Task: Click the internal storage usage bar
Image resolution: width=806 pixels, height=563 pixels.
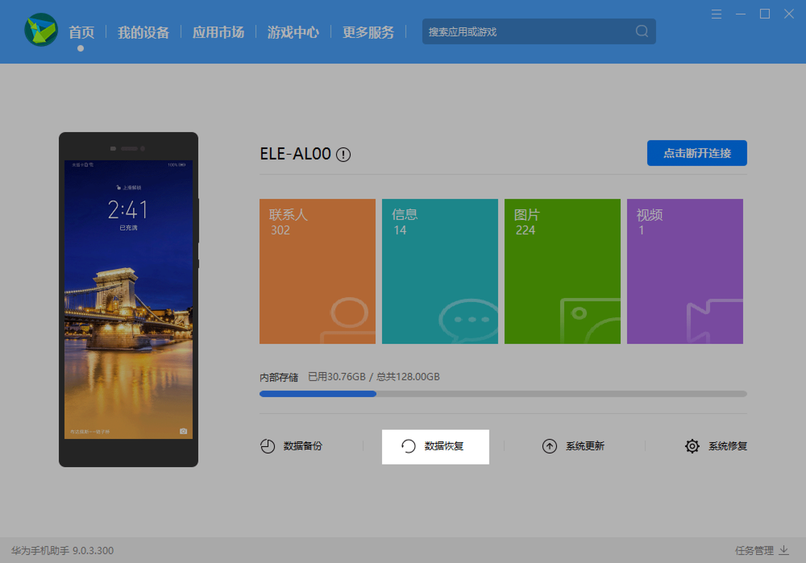Action: [502, 394]
